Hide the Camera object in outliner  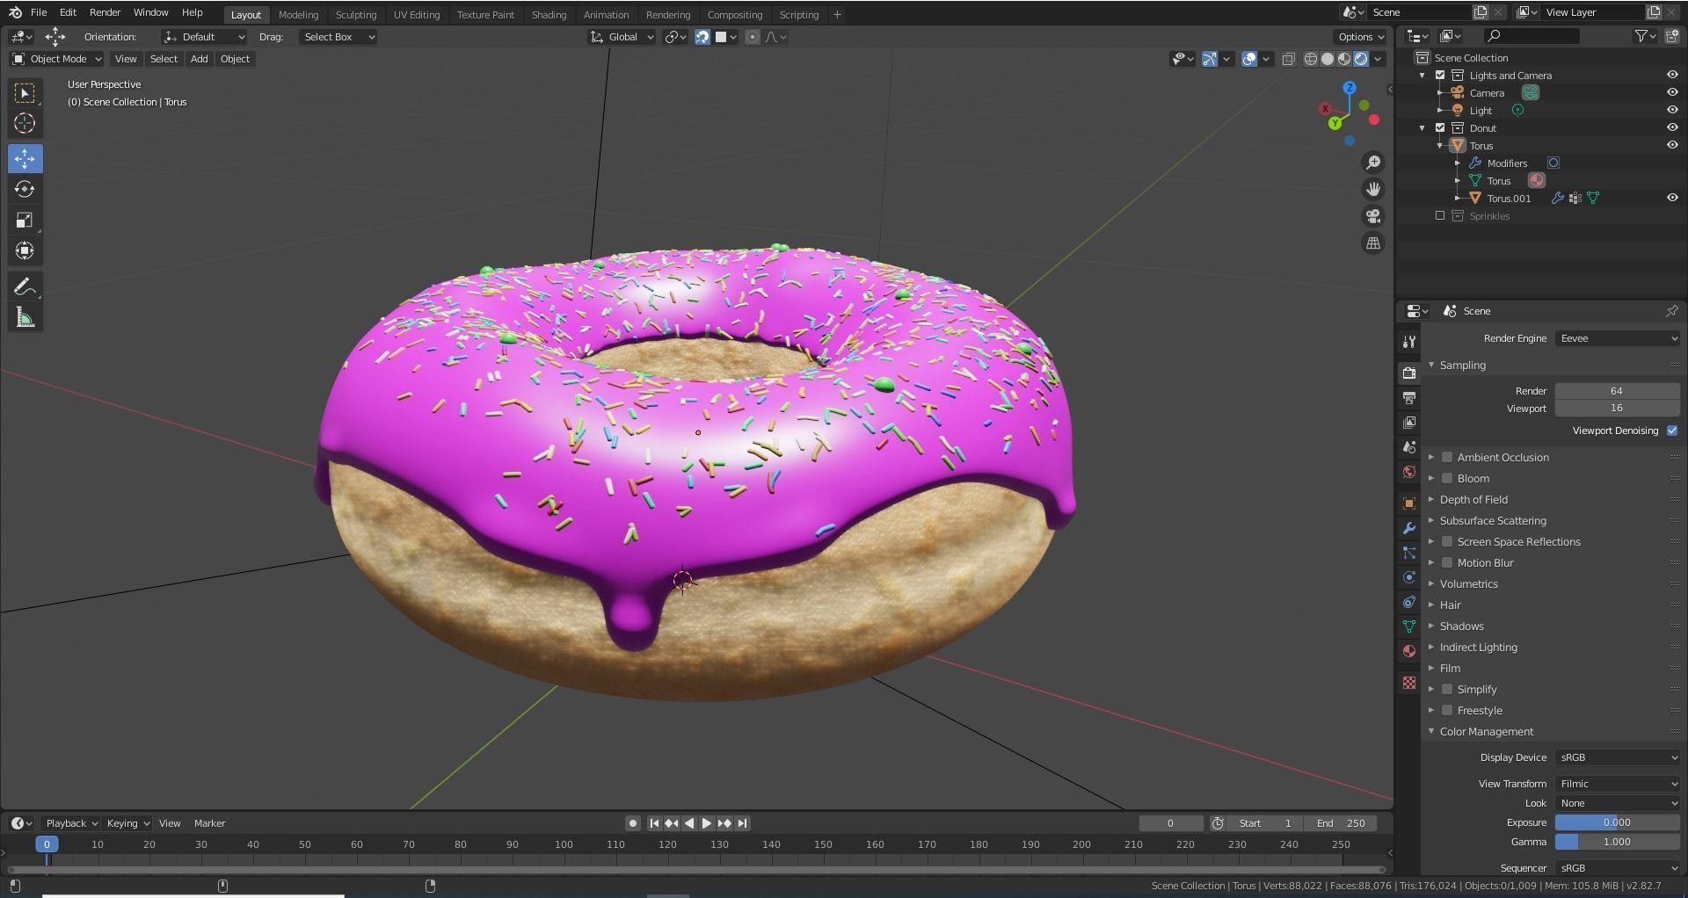tap(1672, 93)
